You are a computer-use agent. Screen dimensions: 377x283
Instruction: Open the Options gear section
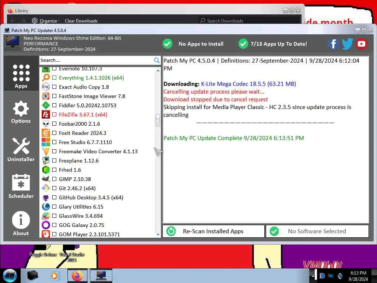tap(21, 112)
